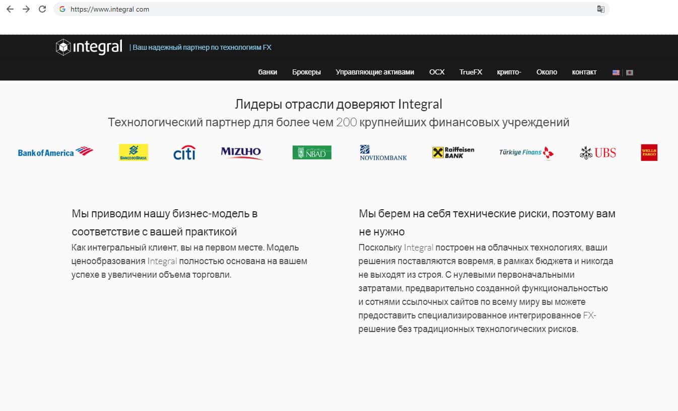This screenshot has width=678, height=411.
Task: Click the translate page icon in address bar
Action: point(600,9)
